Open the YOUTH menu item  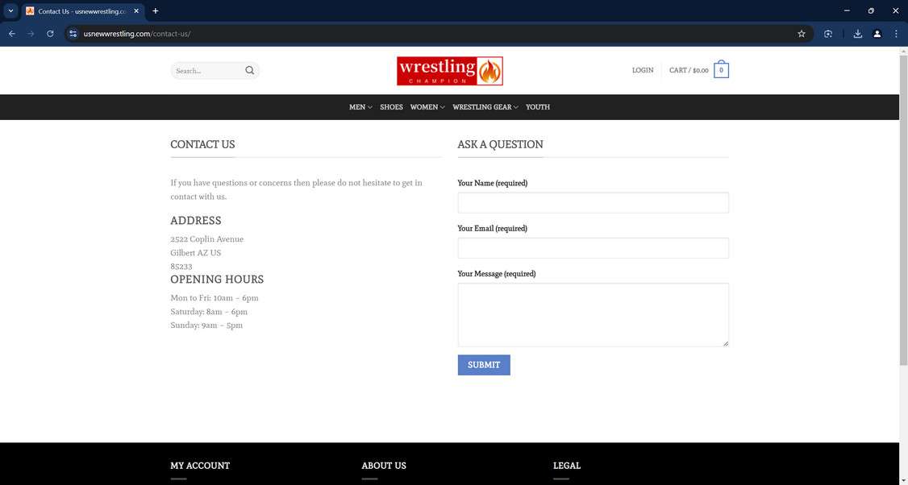tap(538, 107)
